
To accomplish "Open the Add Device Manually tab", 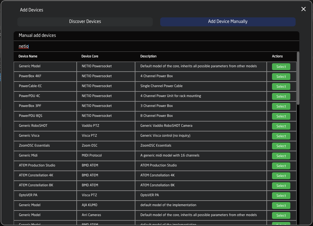I will click(228, 21).
